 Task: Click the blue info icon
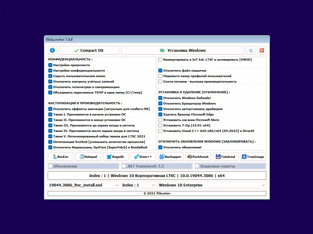click(x=52, y=50)
